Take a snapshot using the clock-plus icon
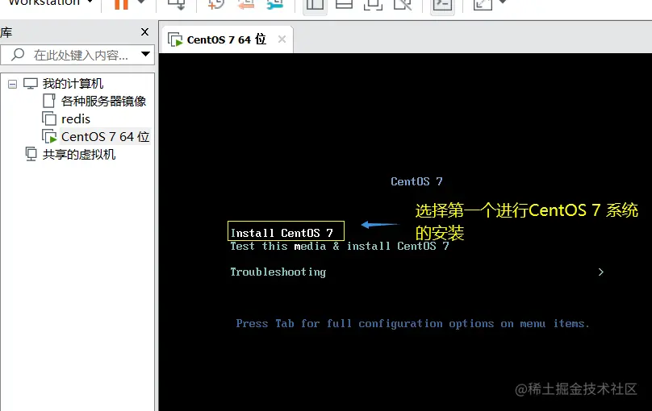Viewport: 652px width, 411px height. pyautogui.click(x=215, y=4)
